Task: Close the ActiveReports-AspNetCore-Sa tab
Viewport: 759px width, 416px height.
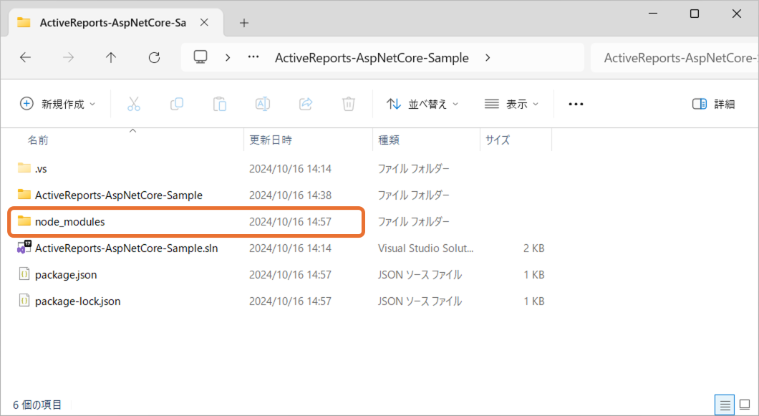Action: 204,22
